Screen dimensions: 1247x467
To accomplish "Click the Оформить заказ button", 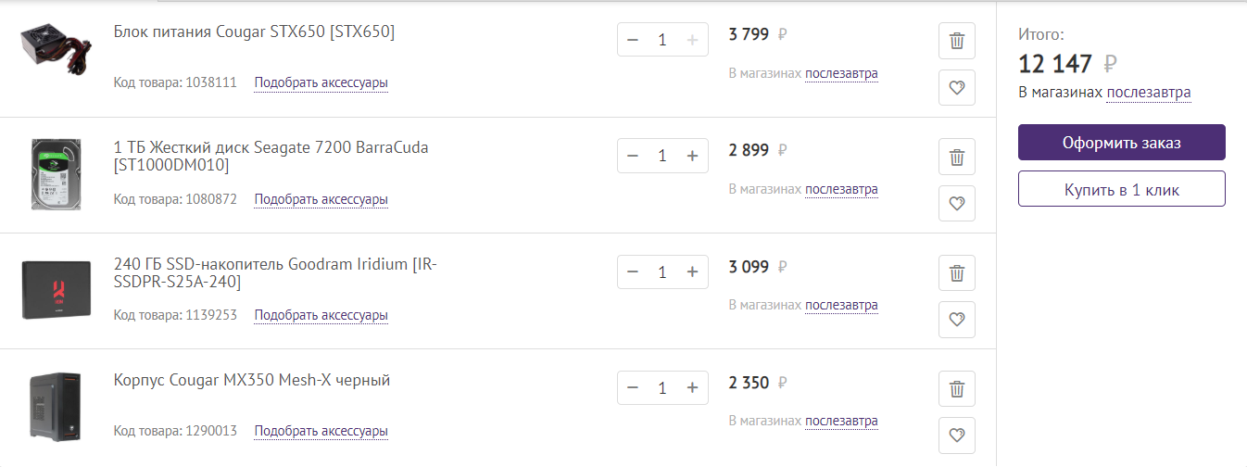I will [1121, 143].
